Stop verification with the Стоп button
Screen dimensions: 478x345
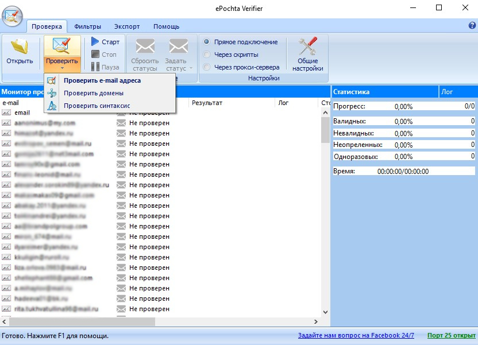coord(104,55)
